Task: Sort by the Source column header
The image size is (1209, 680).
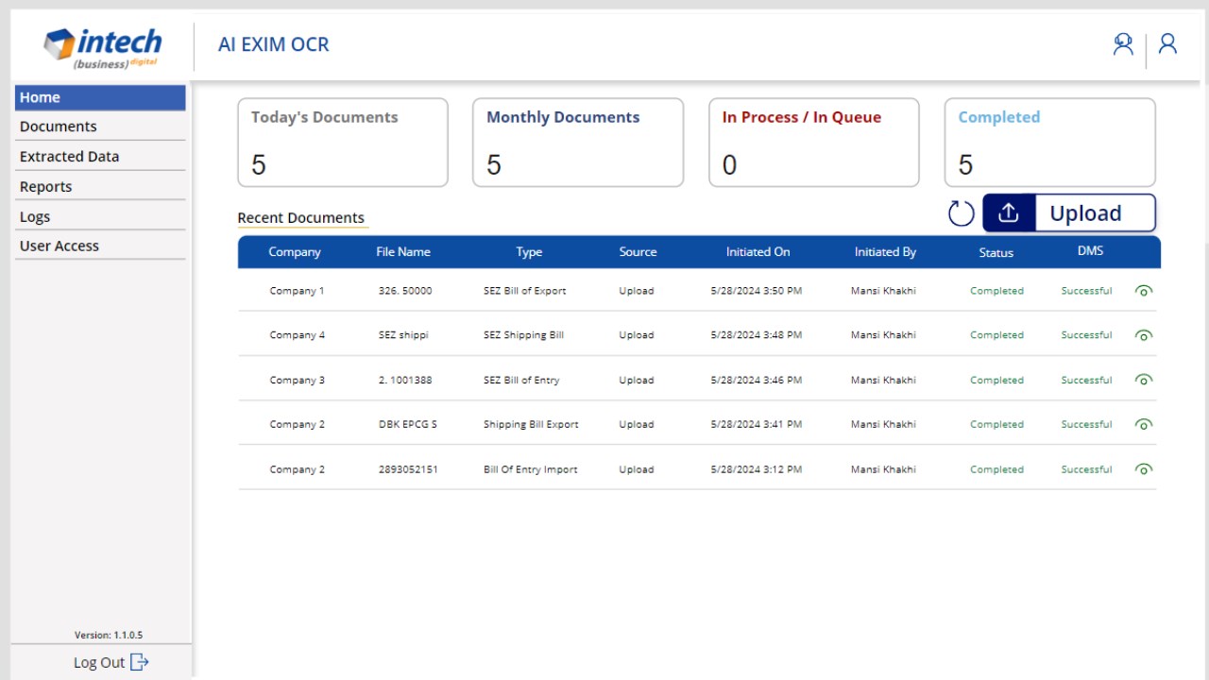Action: tap(638, 252)
